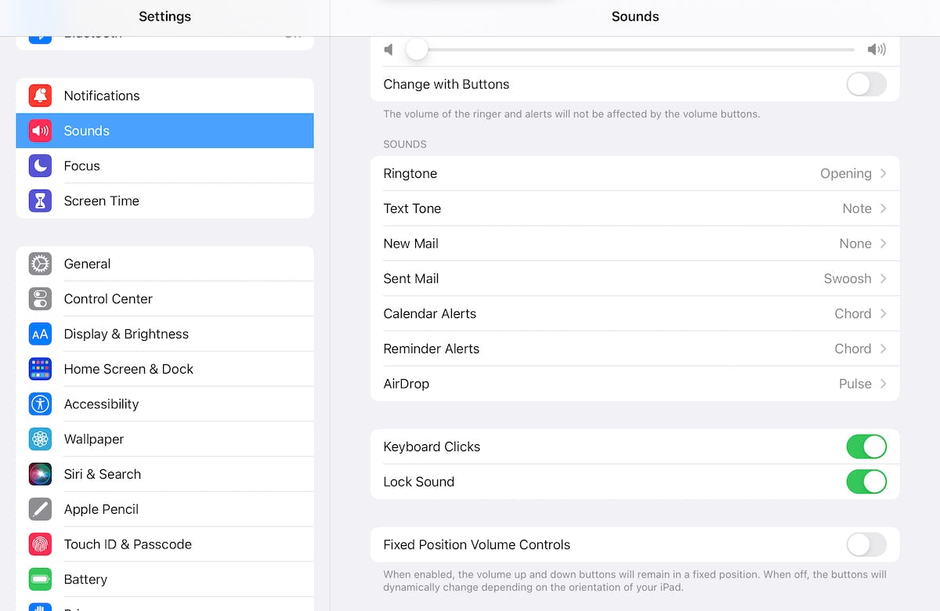This screenshot has width=940, height=611.
Task: Click the Touch ID fingerprint icon
Action: pos(40,544)
